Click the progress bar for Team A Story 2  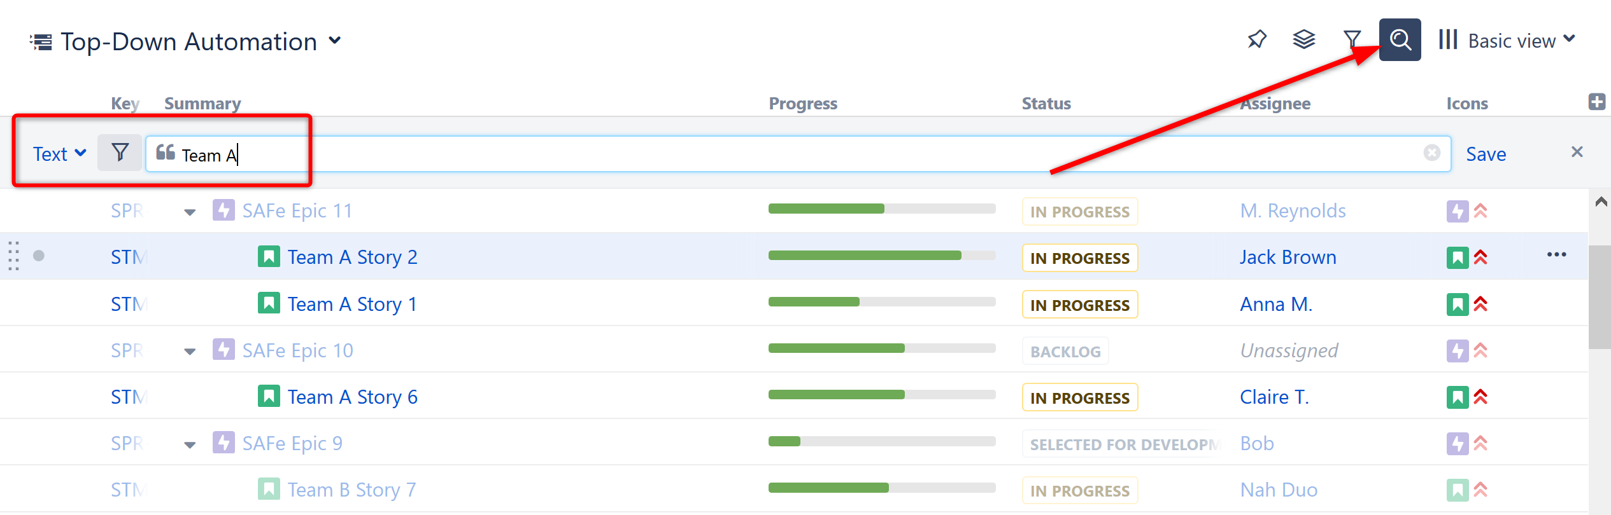[x=882, y=256]
